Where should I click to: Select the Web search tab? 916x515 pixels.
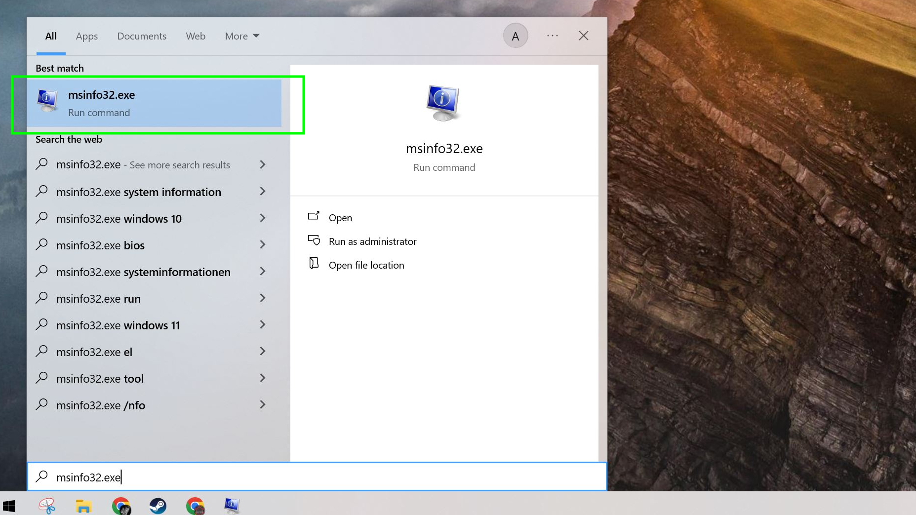[x=196, y=36]
